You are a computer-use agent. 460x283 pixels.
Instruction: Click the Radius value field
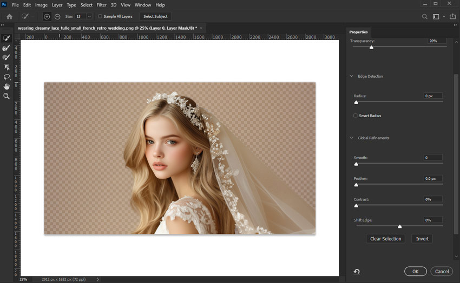pyautogui.click(x=433, y=96)
